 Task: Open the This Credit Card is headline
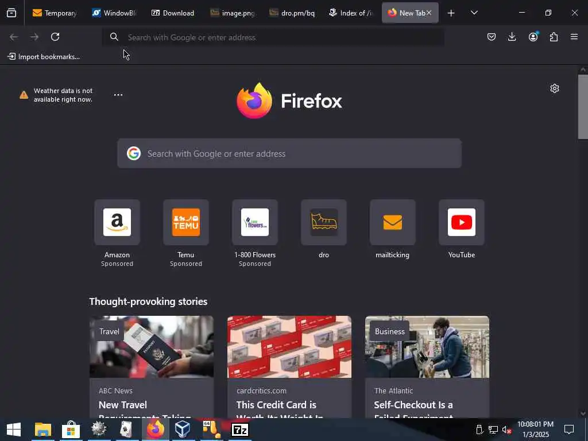[280, 410]
